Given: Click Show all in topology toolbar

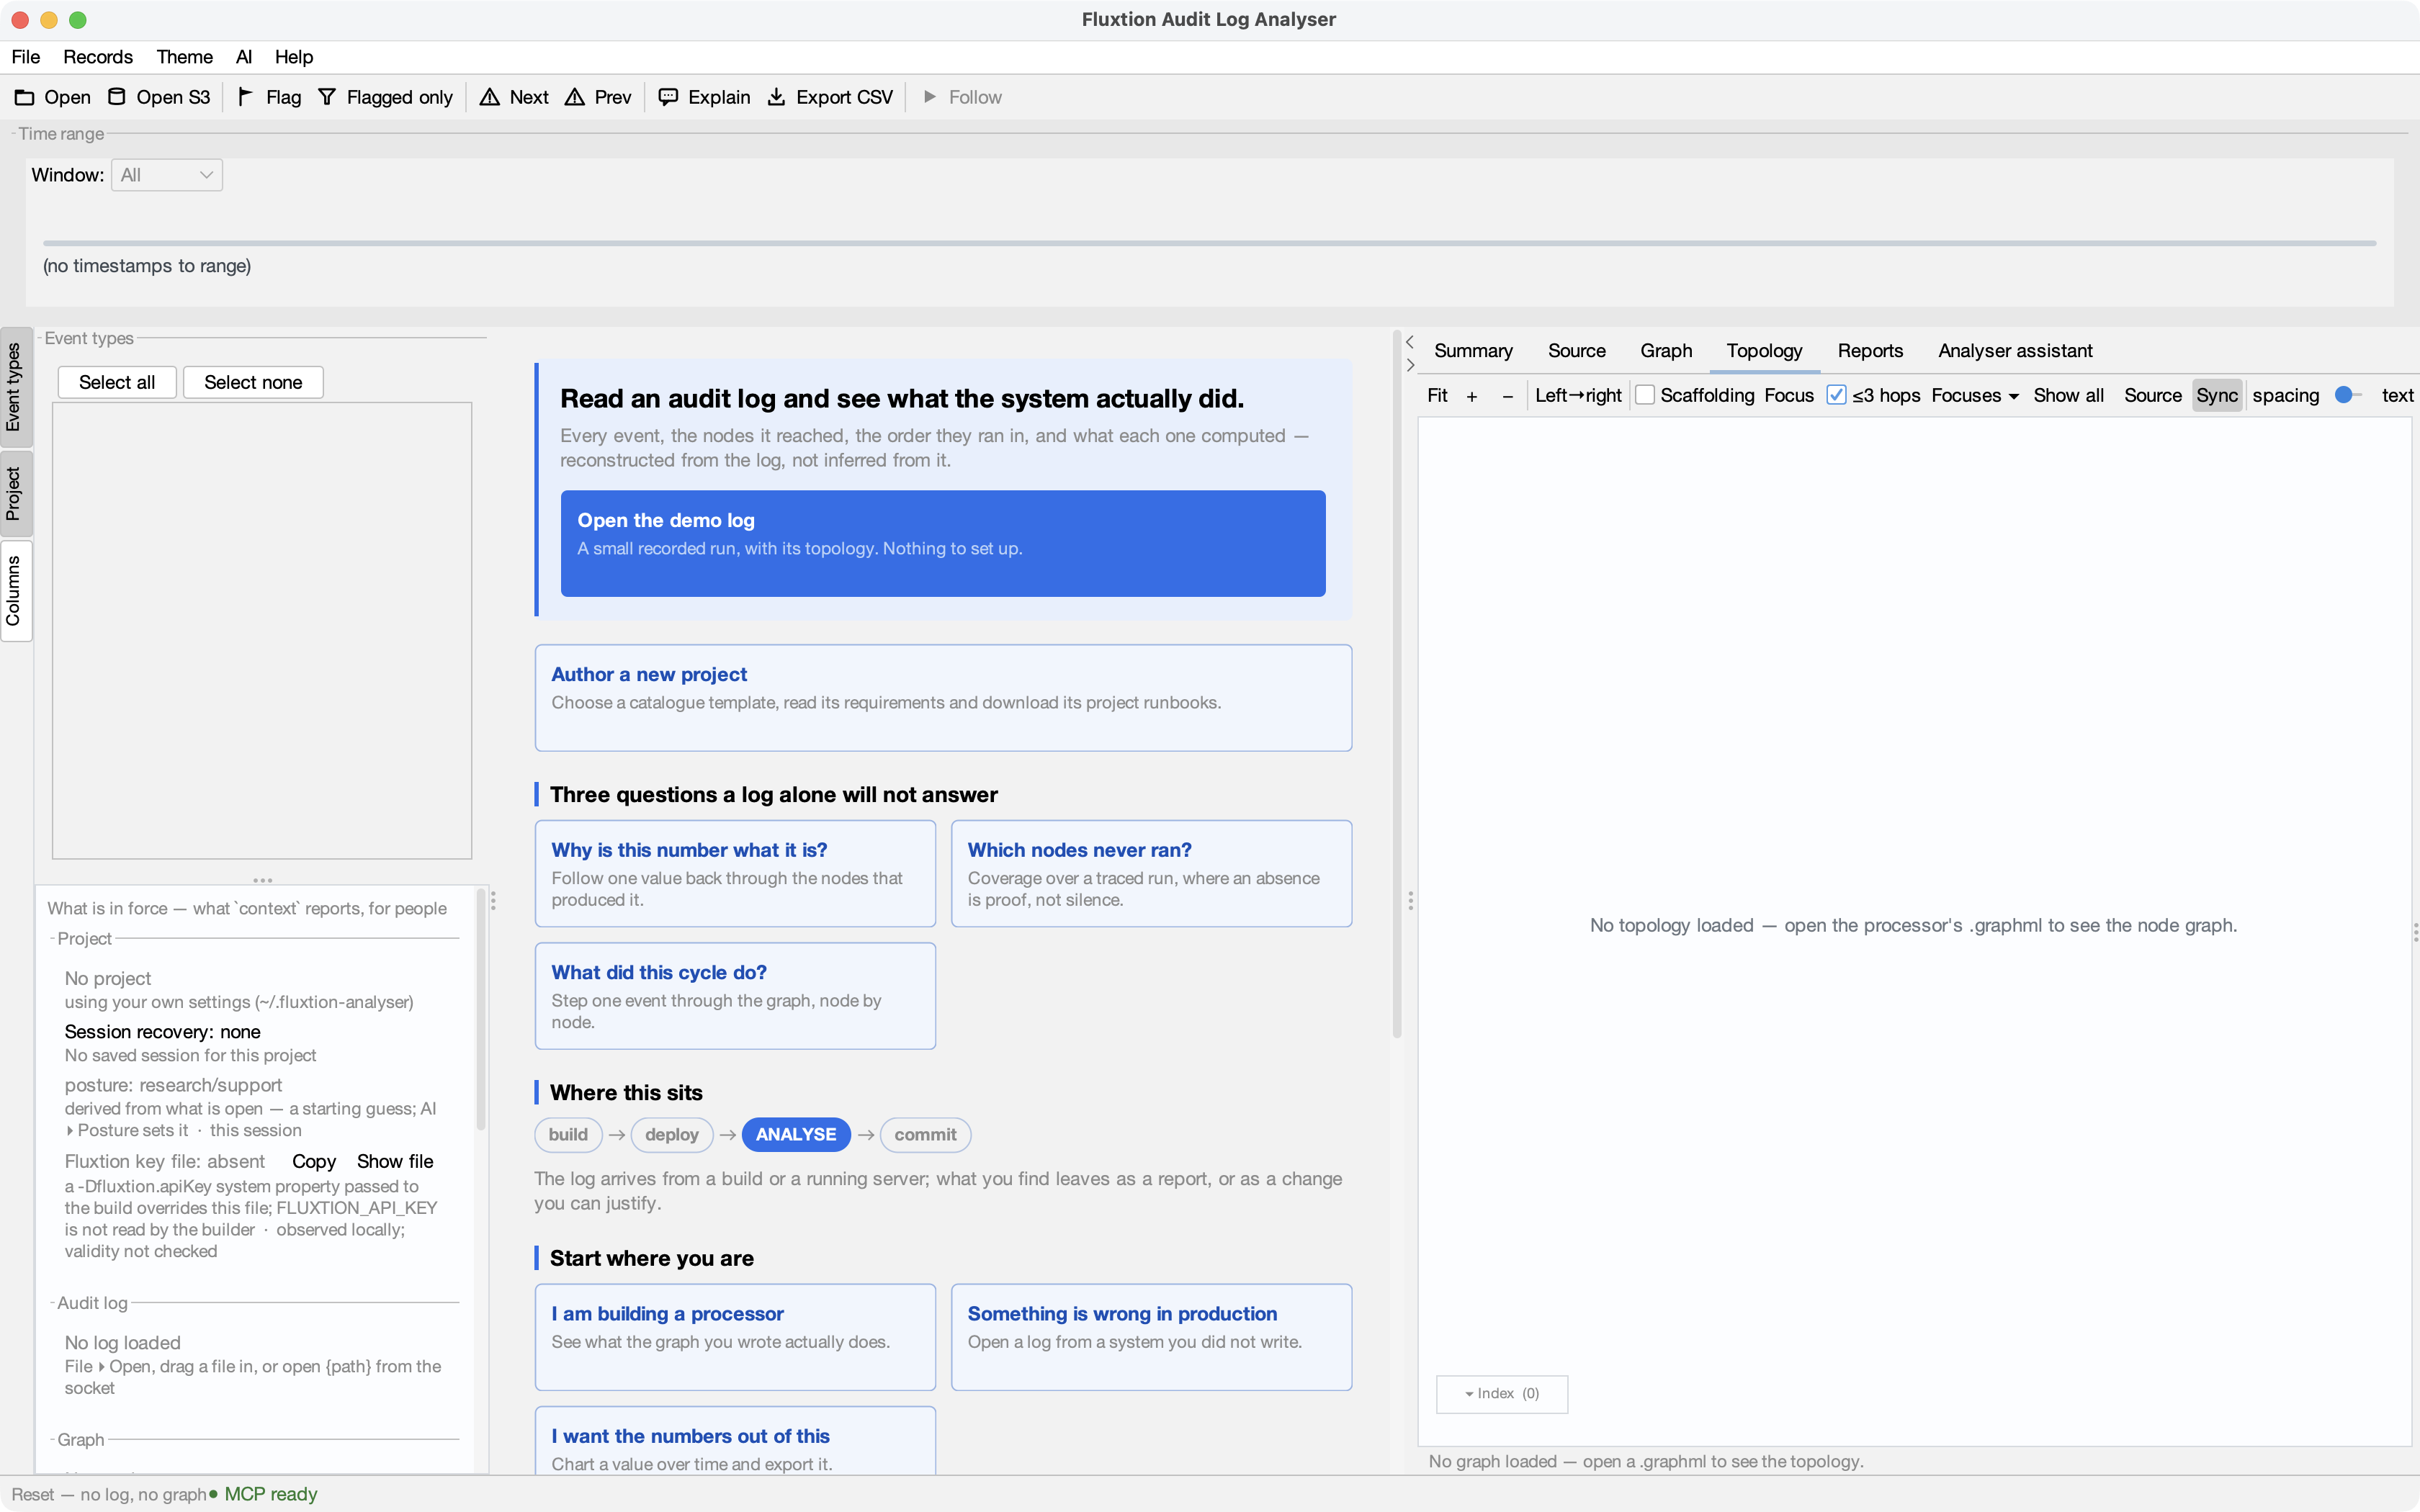Looking at the screenshot, I should (x=2068, y=396).
